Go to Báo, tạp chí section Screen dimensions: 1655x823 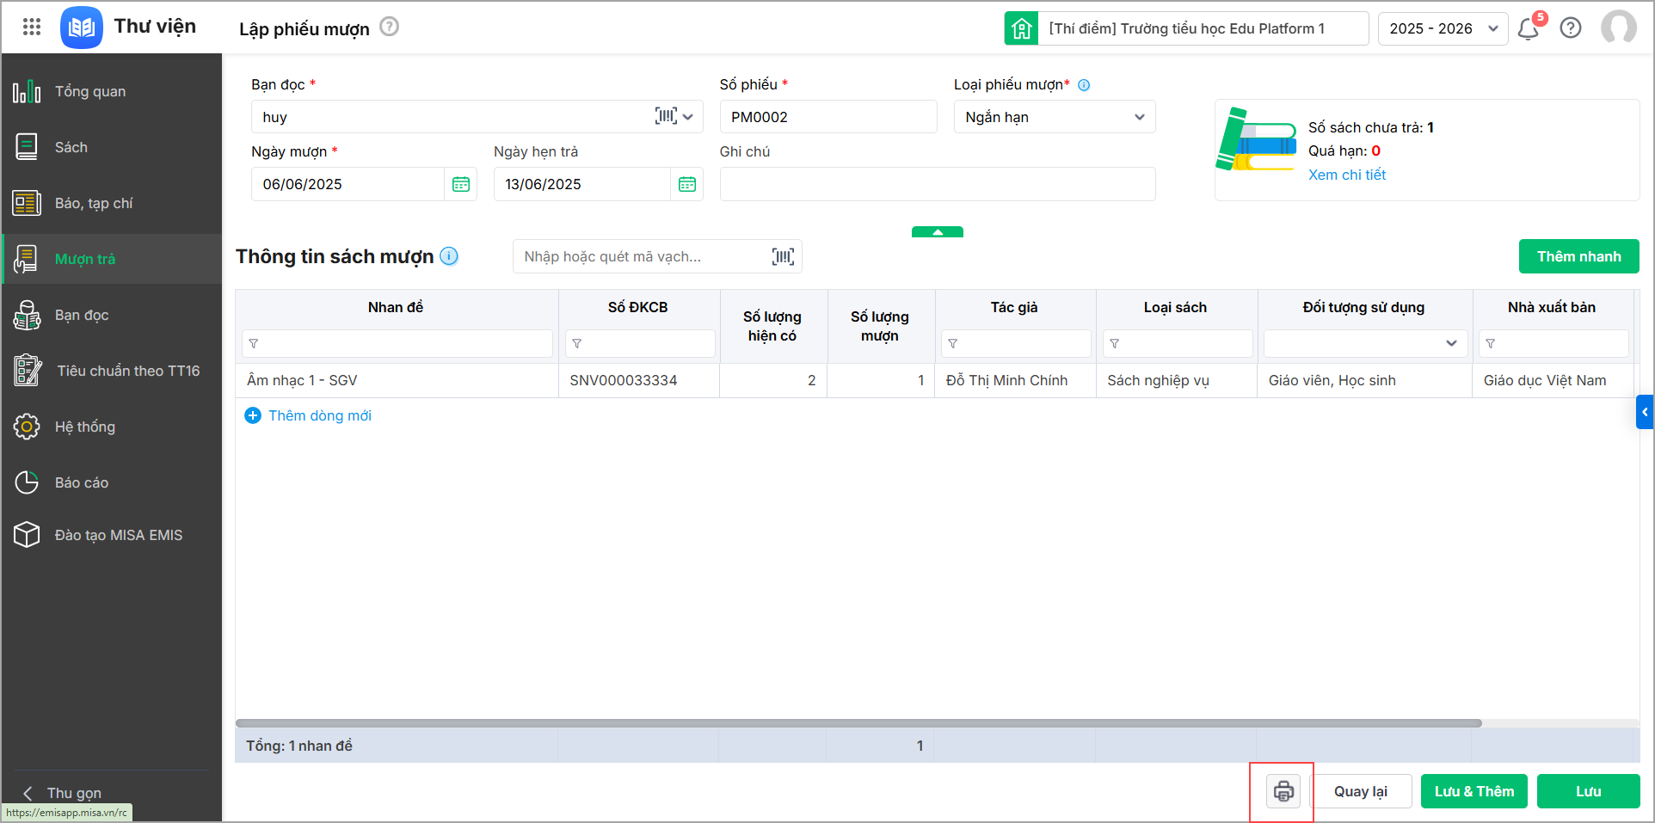pyautogui.click(x=112, y=203)
